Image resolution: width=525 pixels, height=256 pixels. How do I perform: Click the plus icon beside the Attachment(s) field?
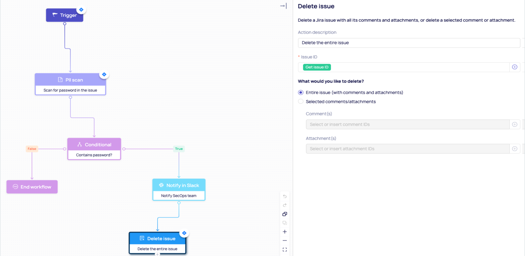[514, 149]
